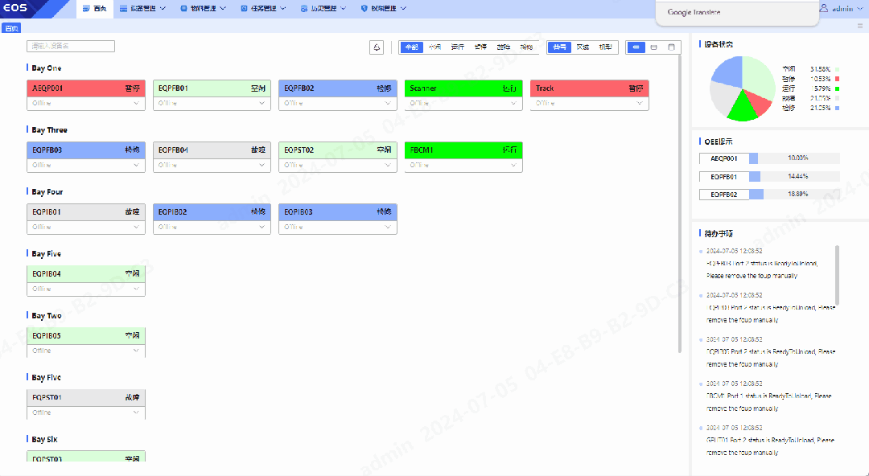Click the Track equipment card header

click(x=589, y=88)
